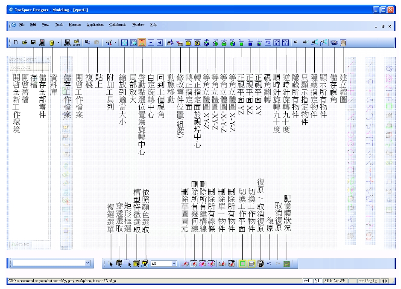Click the select-by-color icon
Image resolution: width=401 pixels, height=289 pixels.
click(x=145, y=263)
